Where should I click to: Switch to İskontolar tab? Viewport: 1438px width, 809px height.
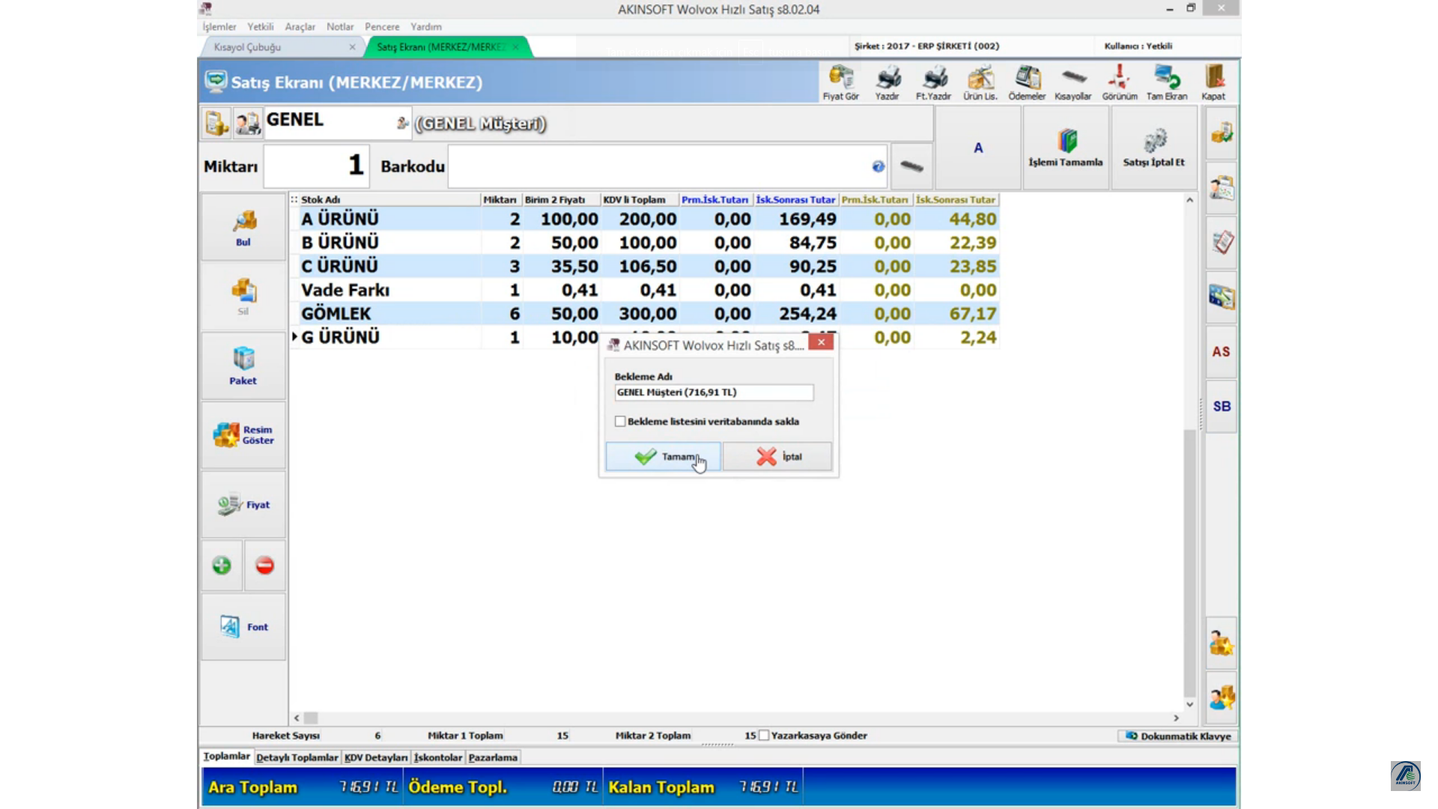coord(438,757)
